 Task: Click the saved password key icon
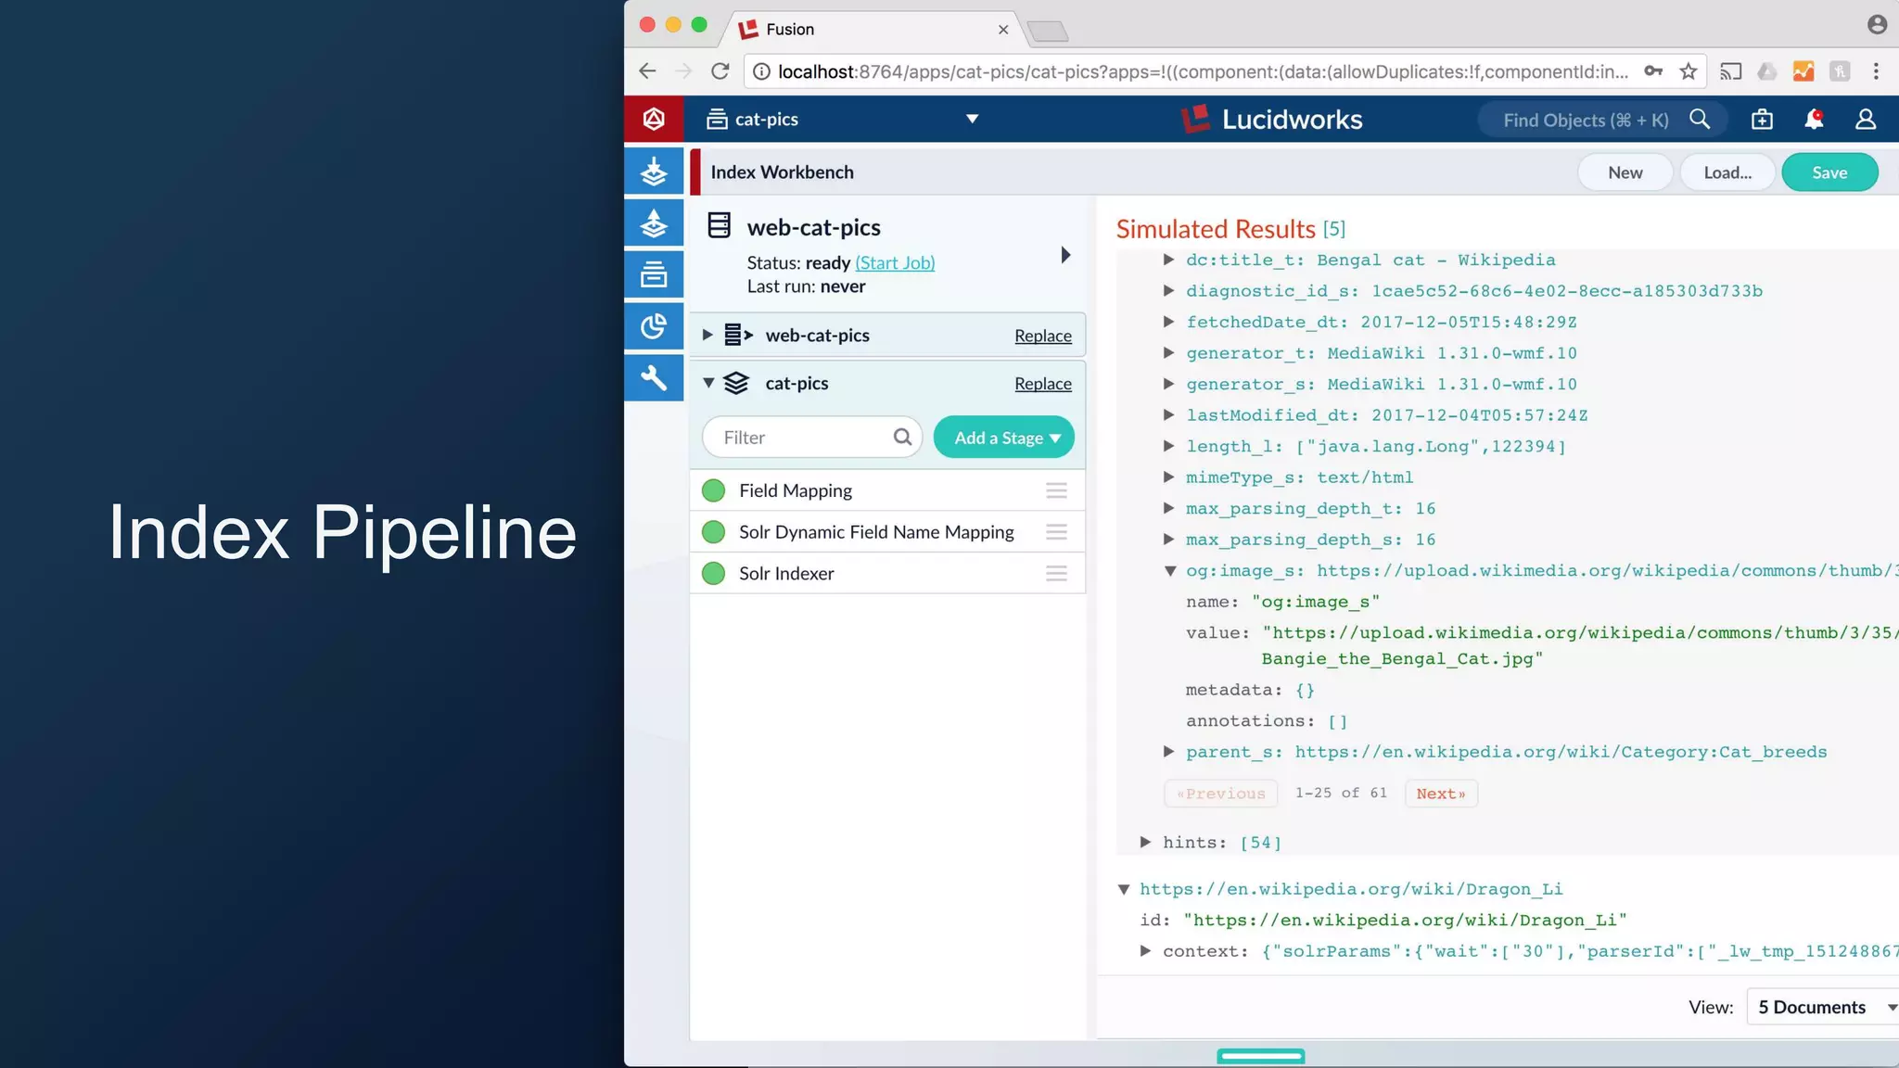pyautogui.click(x=1653, y=70)
